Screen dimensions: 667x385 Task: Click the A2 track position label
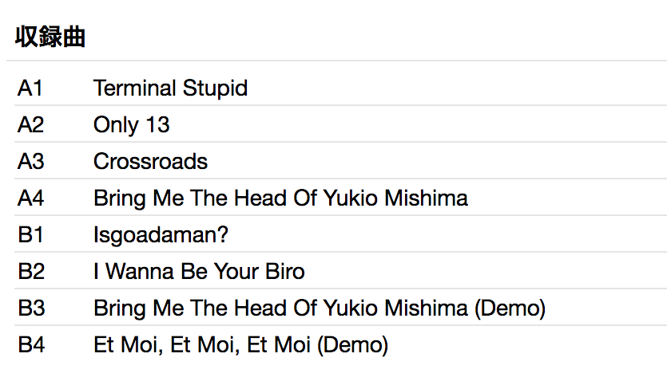(31, 124)
